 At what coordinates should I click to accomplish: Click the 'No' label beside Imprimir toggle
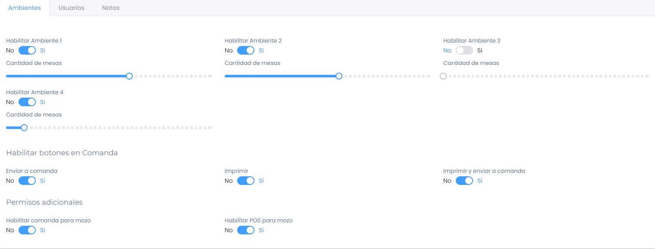coord(229,181)
